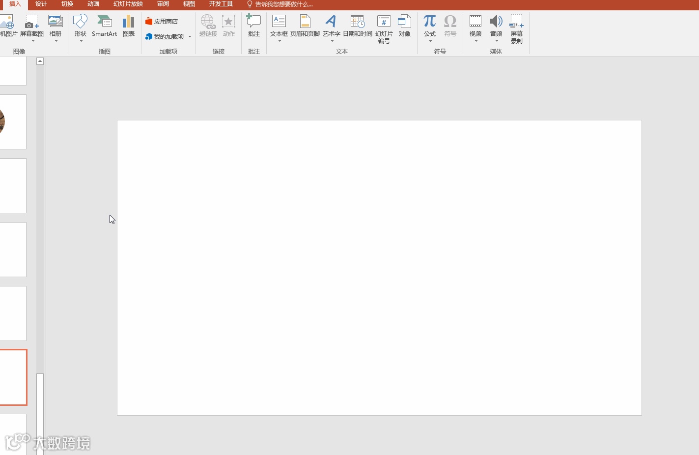699x455 pixels.
Task: Click the slide panel scroll-up arrow
Action: click(x=40, y=61)
